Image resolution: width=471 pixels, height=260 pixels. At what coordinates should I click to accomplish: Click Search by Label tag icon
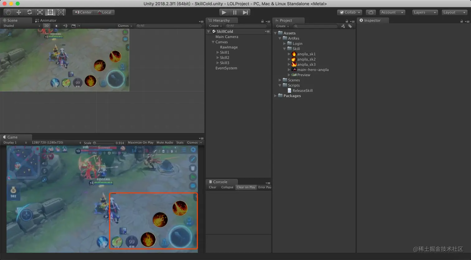coord(350,26)
